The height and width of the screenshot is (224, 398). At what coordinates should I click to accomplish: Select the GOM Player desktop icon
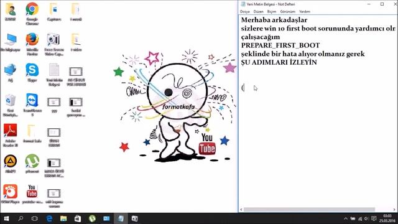(10, 195)
